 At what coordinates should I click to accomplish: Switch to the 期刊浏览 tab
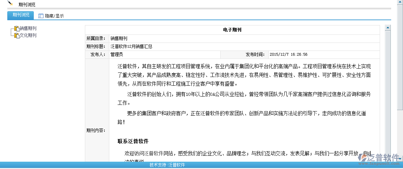21,15
